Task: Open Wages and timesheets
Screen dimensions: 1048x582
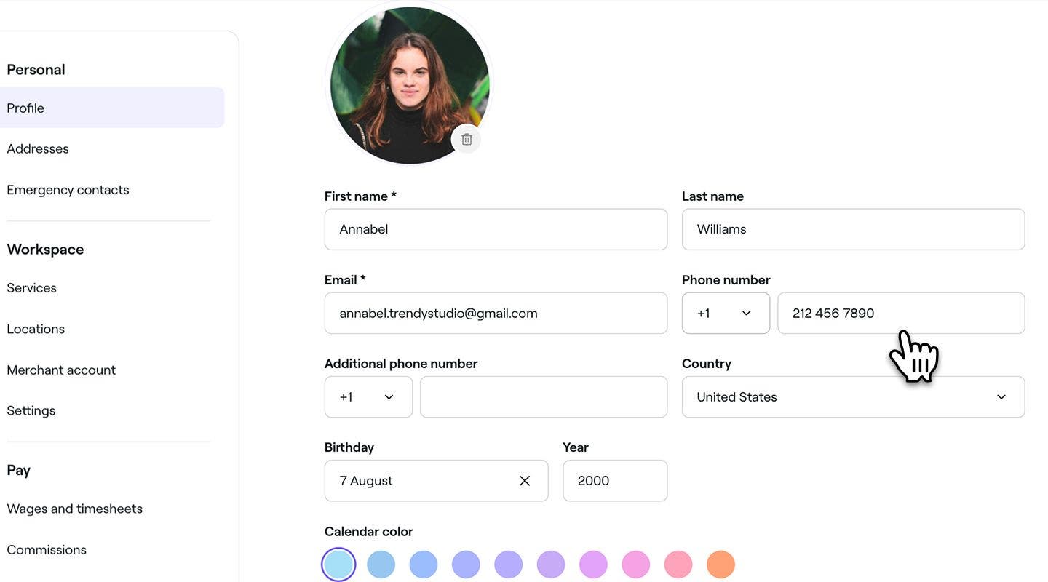Action: [x=74, y=509]
